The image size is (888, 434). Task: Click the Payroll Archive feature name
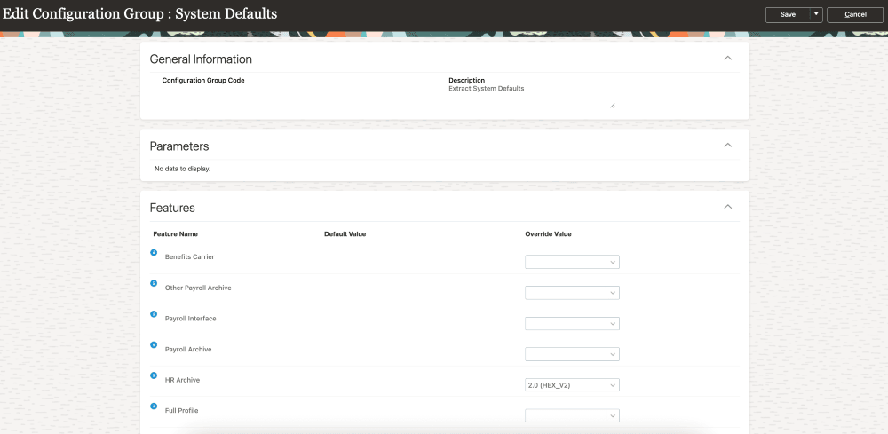[188, 349]
